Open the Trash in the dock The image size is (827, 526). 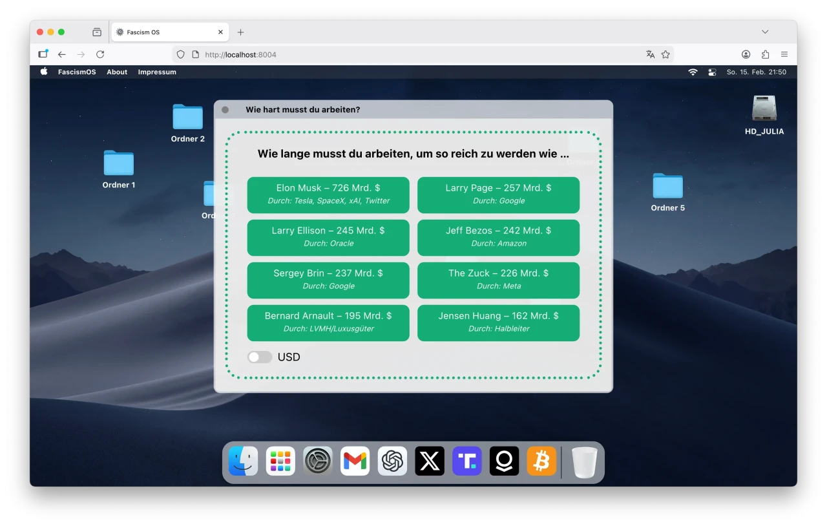585,462
